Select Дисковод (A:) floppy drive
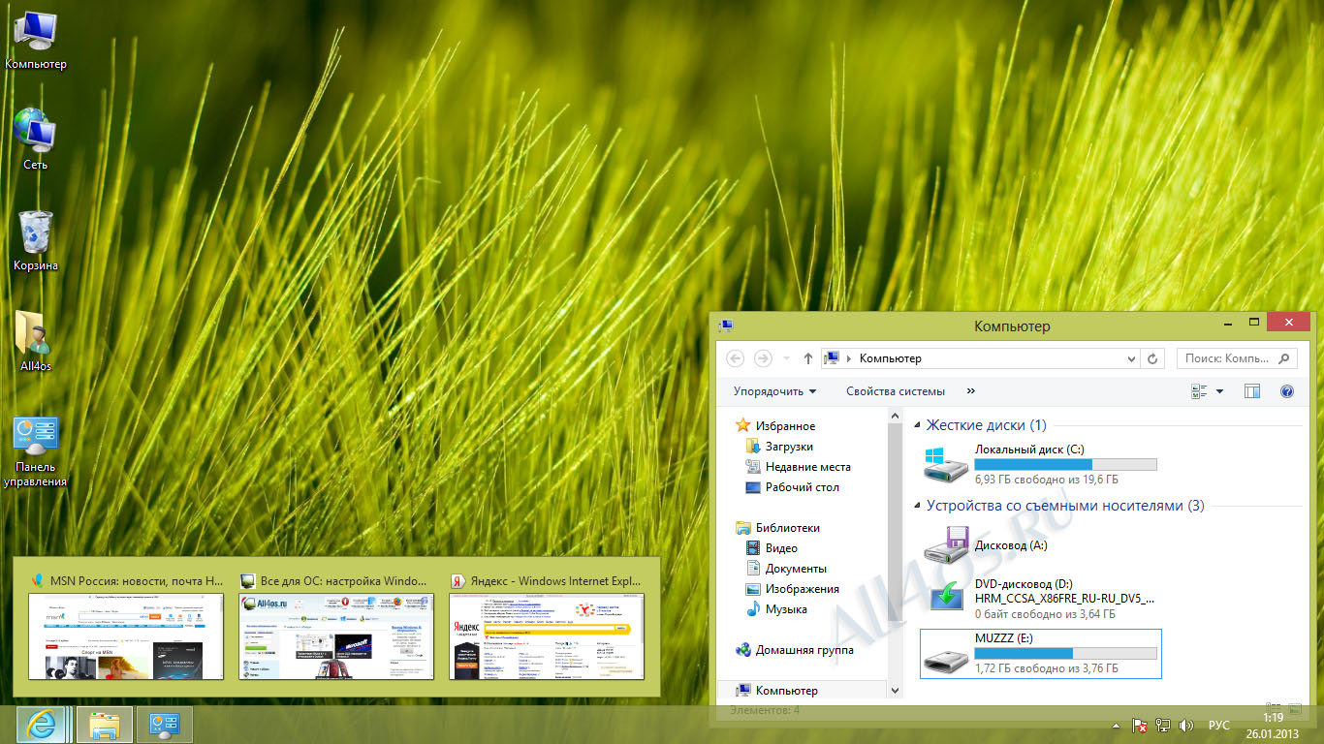This screenshot has width=1324, height=744. pos(1040,545)
